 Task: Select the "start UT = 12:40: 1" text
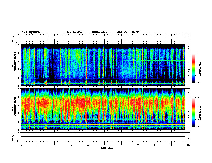(x=129, y=32)
